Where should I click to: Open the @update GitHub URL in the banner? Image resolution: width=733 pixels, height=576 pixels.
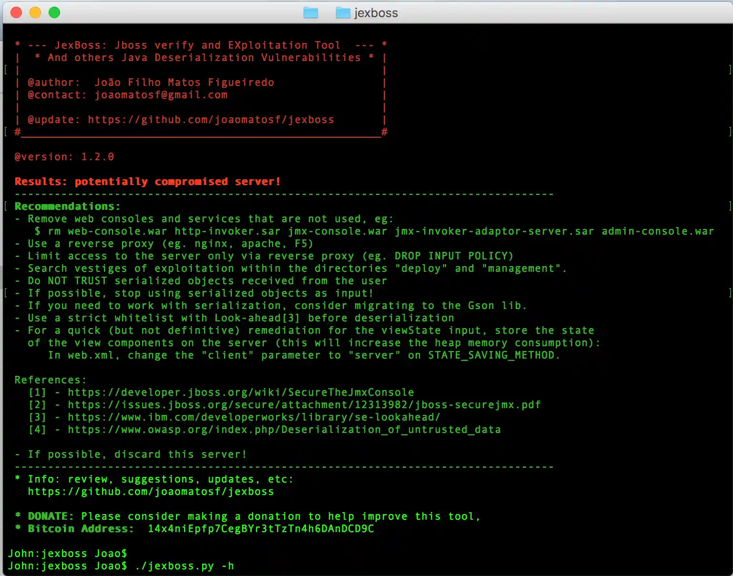point(211,120)
